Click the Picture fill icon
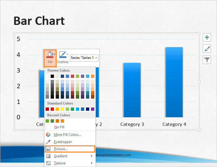217x167 pixels. pyautogui.click(x=48, y=149)
